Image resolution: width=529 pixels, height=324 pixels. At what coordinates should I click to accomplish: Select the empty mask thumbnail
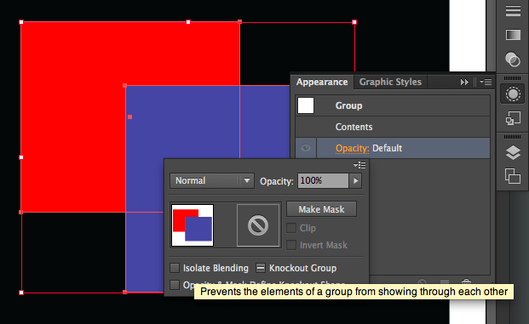[258, 225]
